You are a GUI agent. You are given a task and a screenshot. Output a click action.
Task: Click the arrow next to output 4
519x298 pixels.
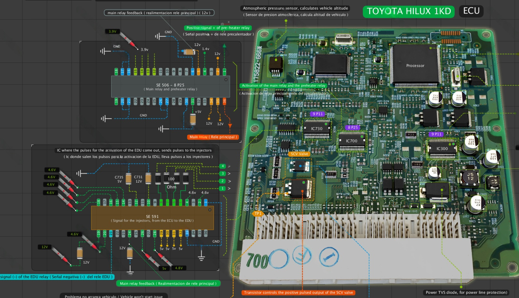coord(229,166)
